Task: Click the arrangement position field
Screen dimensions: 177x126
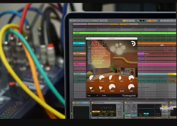Action: tap(130, 21)
